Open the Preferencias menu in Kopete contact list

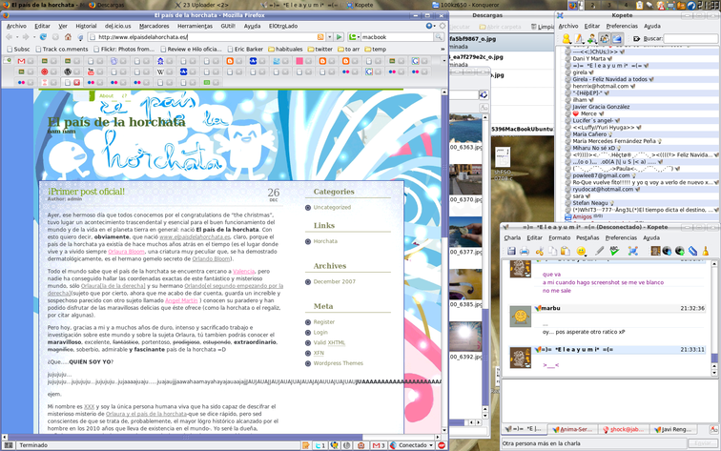622,26
